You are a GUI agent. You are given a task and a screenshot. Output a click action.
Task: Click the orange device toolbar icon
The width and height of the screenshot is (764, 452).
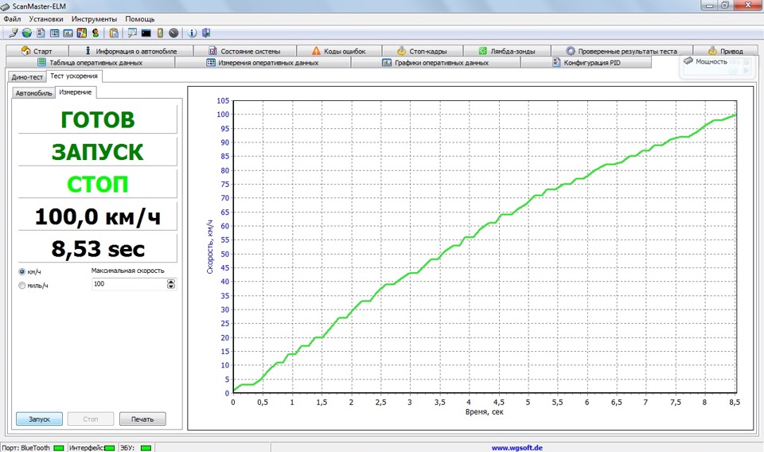159,33
